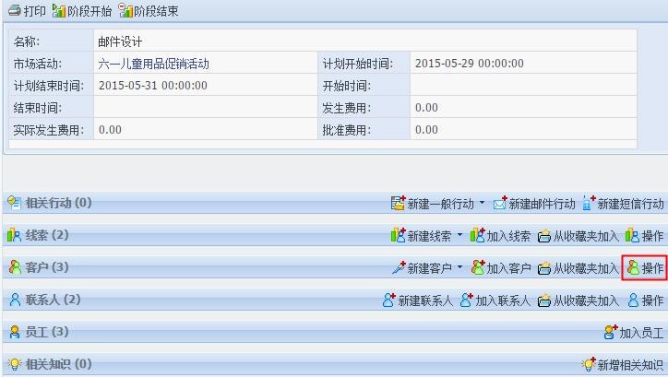Viewport: 668px width, 377px height.
Task: Expand the 新建线索 dropdown arrow
Action: 459,234
